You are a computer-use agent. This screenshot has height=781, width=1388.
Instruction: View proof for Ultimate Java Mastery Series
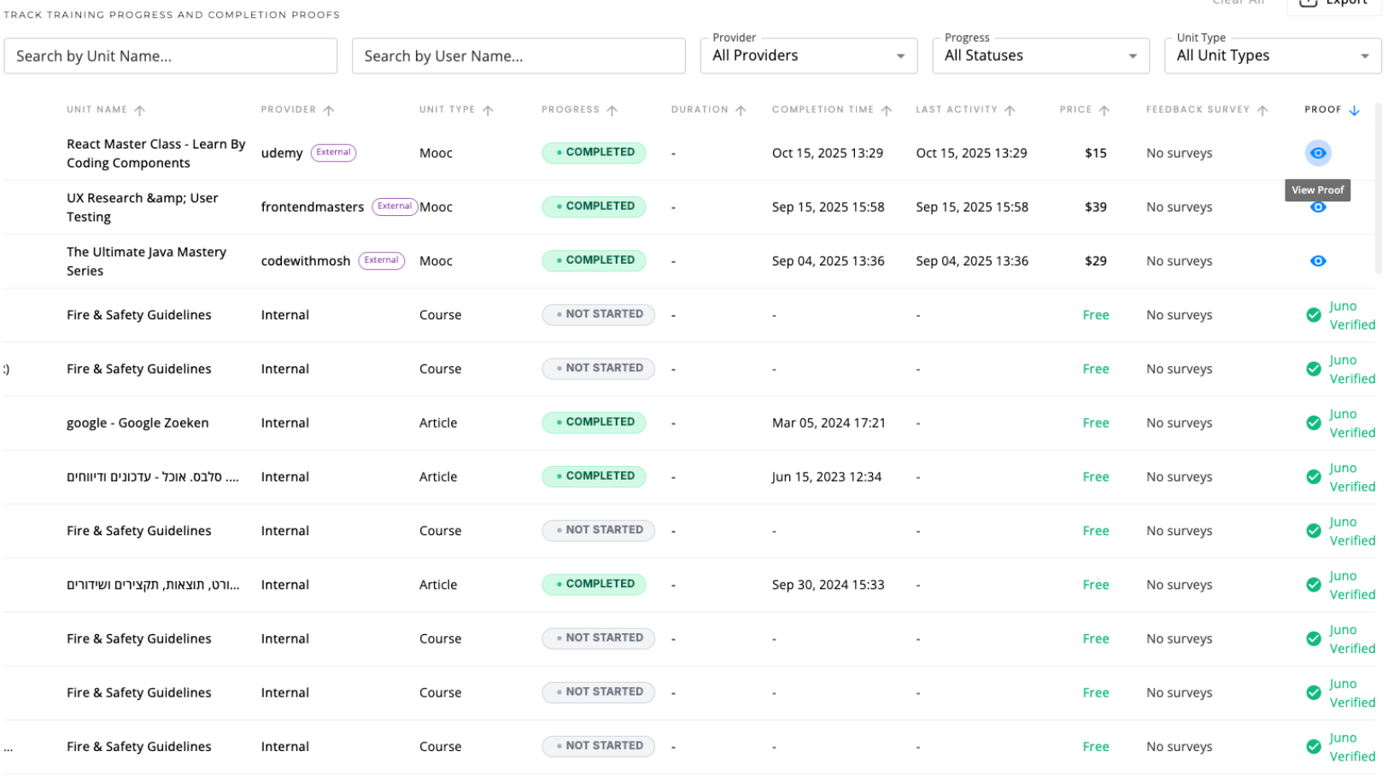(1317, 261)
